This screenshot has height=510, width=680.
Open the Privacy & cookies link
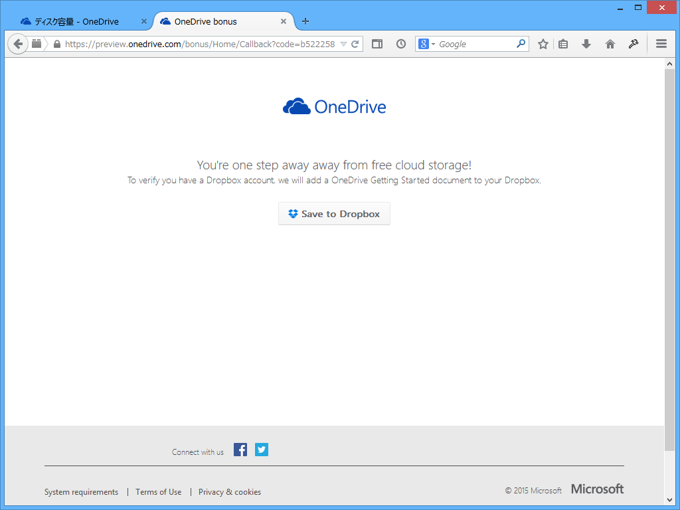[x=229, y=491]
